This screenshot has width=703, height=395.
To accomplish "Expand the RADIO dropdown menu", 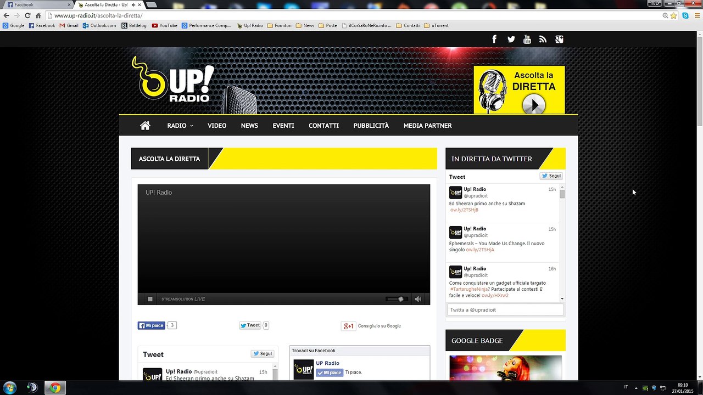I will point(180,126).
